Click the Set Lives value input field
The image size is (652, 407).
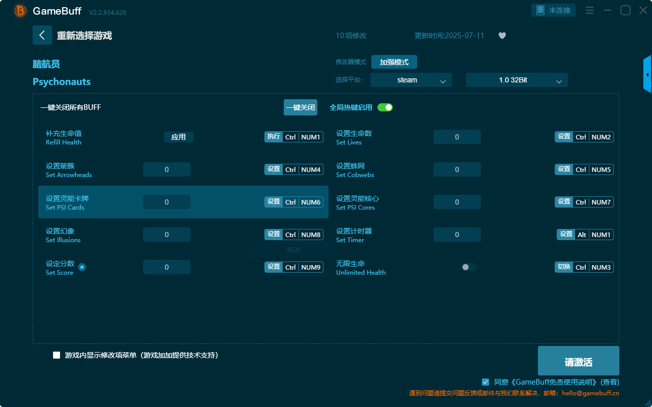[457, 137]
